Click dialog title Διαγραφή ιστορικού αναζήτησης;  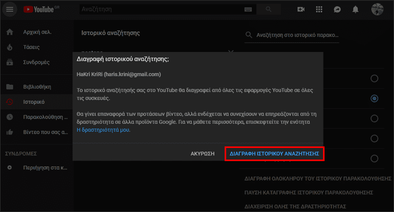123,59
